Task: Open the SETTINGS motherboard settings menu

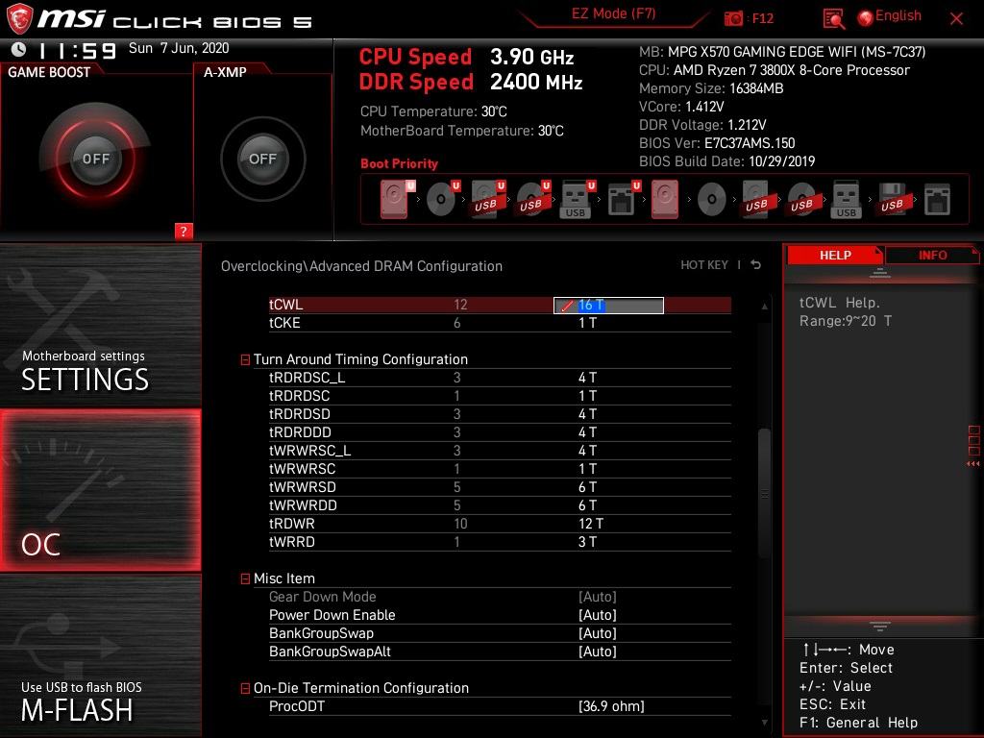Action: pos(100,325)
